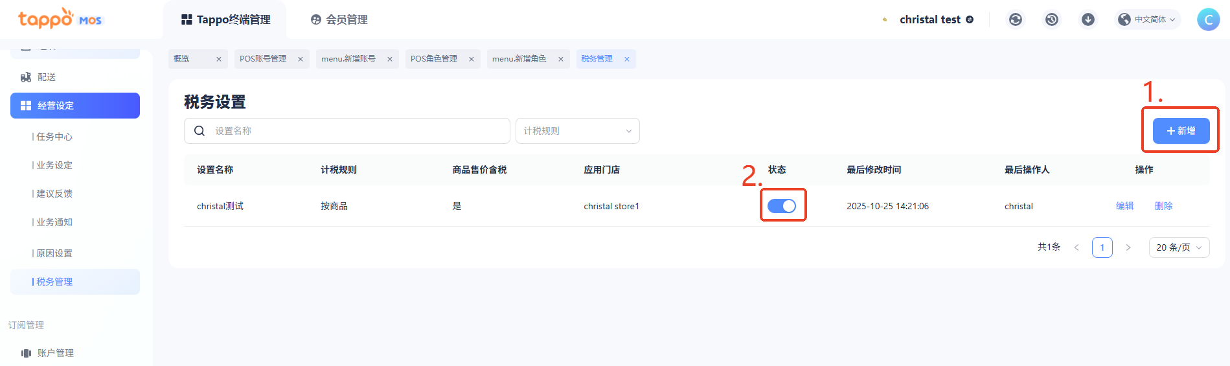
Task: Close the POS账号管理 tab
Action: click(301, 59)
